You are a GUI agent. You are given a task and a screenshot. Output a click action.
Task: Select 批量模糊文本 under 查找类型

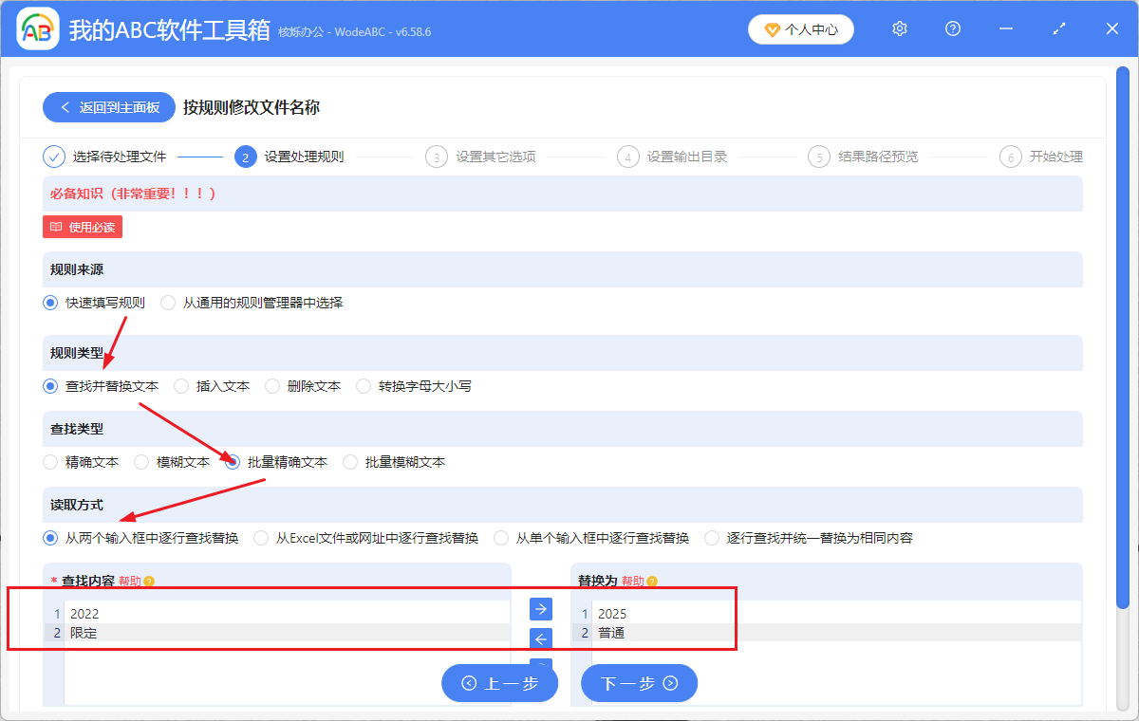pos(350,462)
